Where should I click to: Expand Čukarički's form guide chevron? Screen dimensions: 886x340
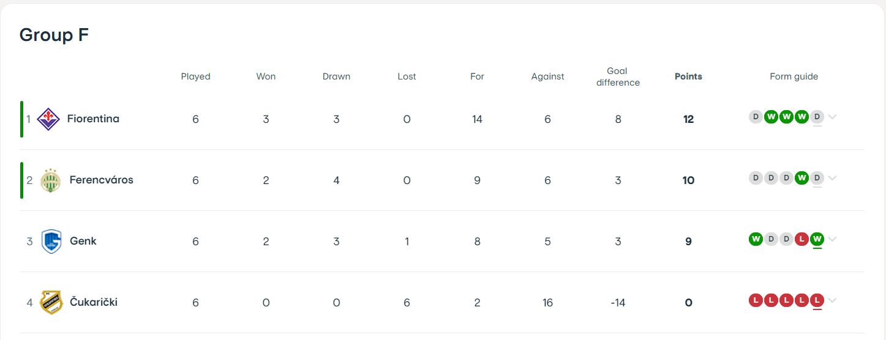[x=832, y=301]
